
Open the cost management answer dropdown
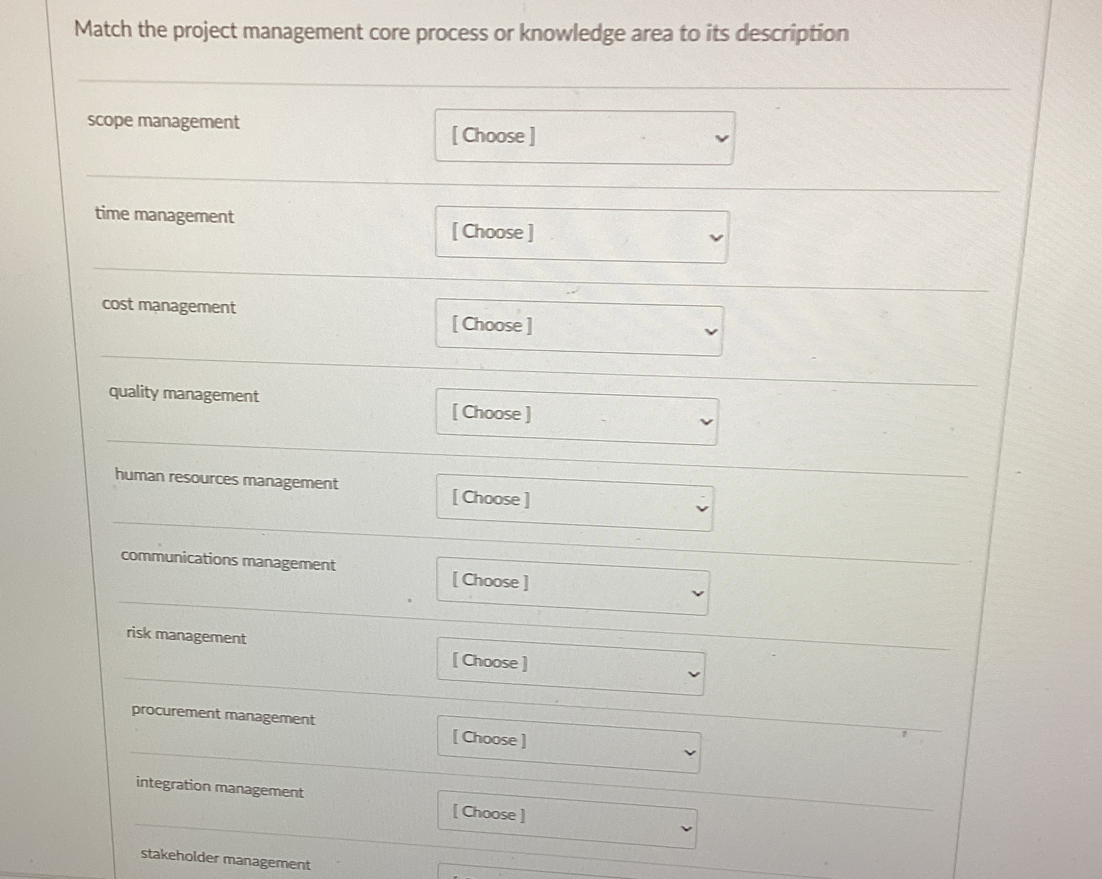point(578,326)
